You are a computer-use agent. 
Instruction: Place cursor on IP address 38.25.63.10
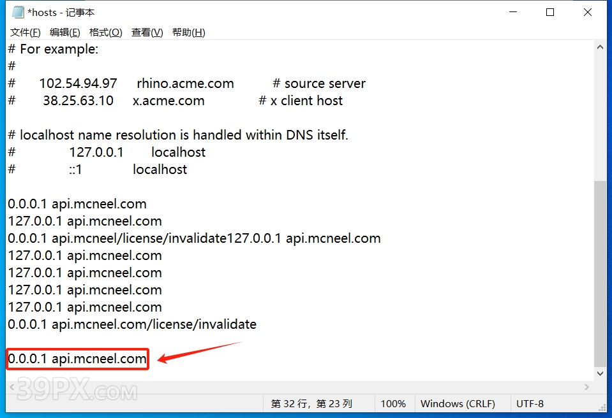click(78, 101)
